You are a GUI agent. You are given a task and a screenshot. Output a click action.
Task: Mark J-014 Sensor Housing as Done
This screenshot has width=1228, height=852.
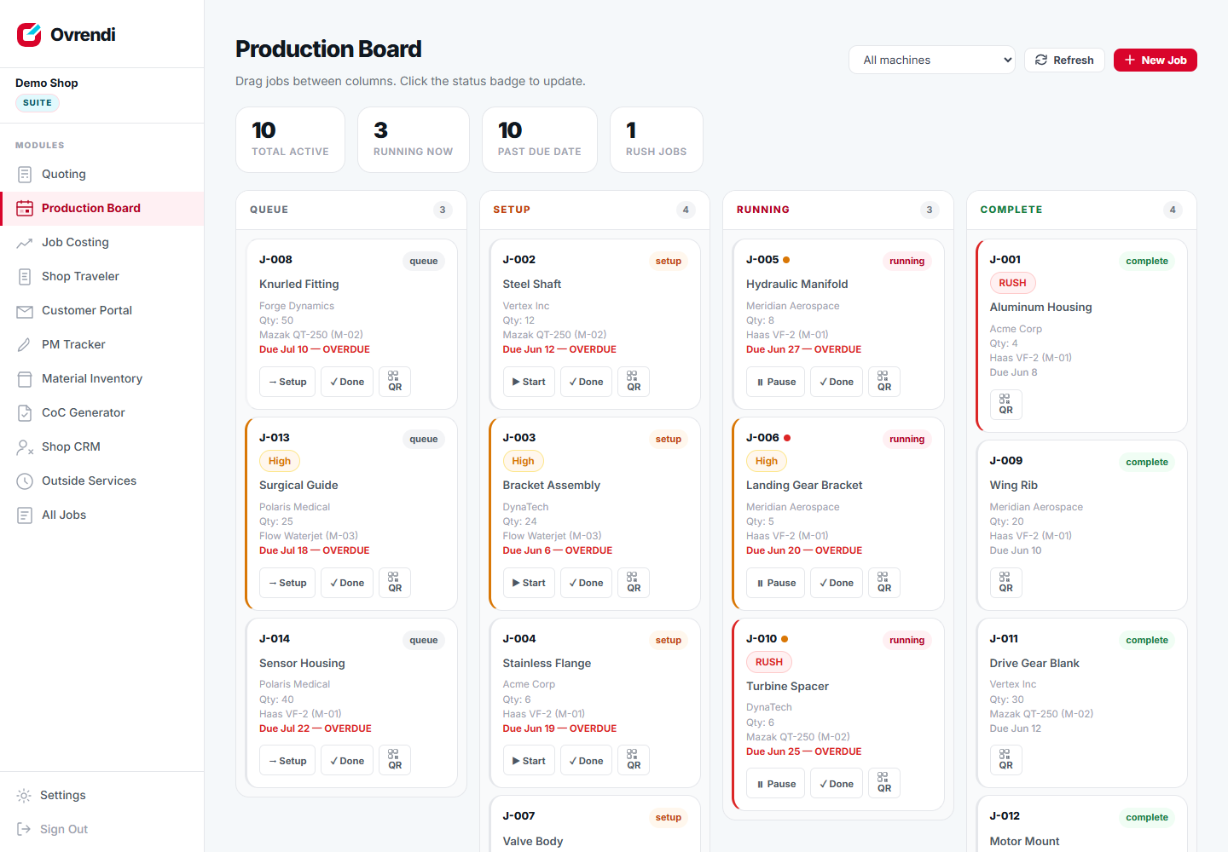click(347, 760)
